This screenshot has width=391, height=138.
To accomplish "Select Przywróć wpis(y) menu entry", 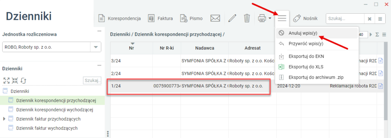I will tap(317, 44).
